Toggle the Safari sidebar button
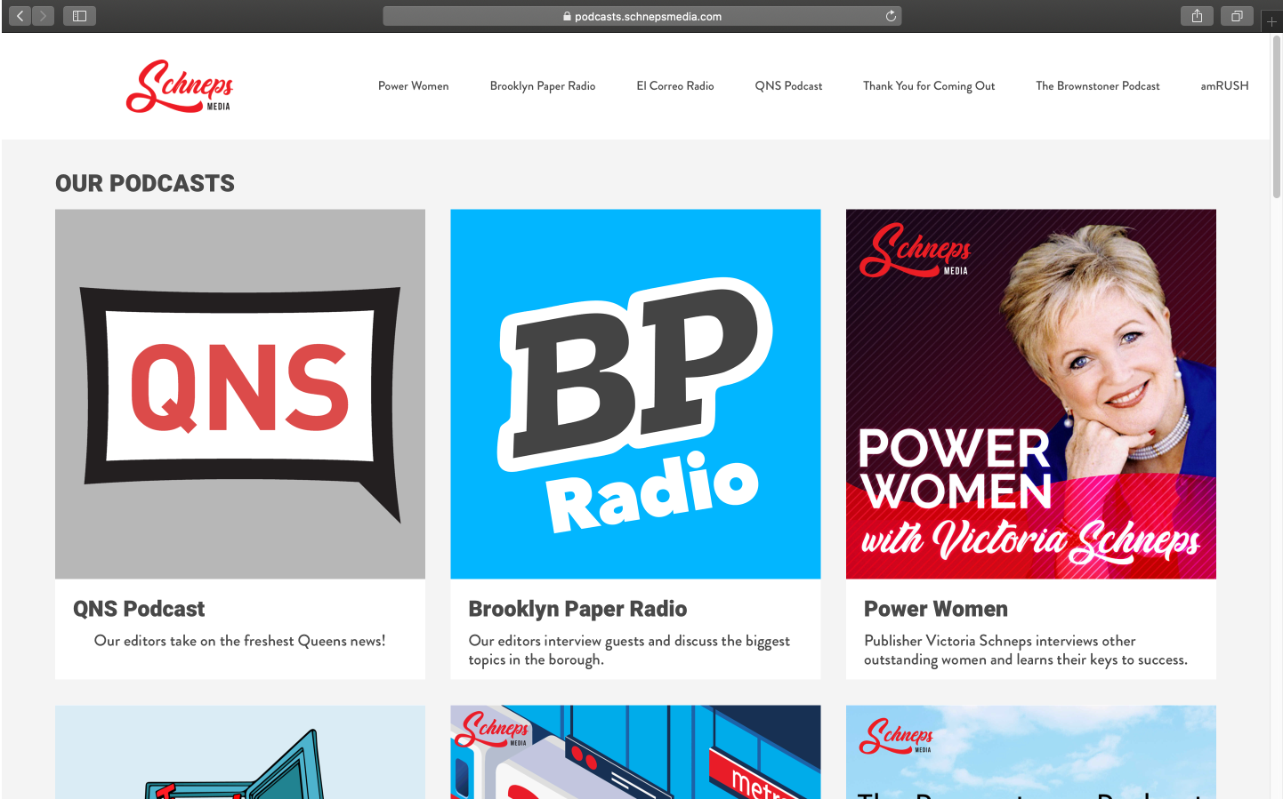 click(79, 16)
